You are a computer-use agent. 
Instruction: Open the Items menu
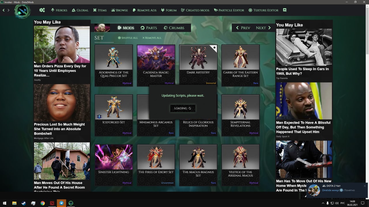tap(100, 10)
